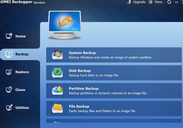
Task: Click the File Backup folder icon
Action: [57, 108]
